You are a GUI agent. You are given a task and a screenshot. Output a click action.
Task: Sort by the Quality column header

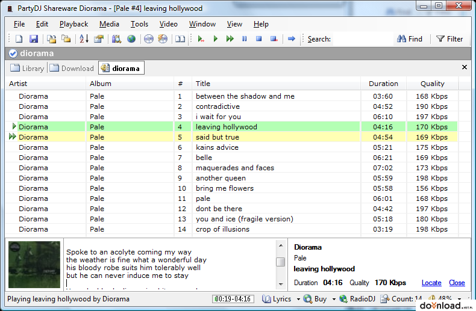pos(432,84)
